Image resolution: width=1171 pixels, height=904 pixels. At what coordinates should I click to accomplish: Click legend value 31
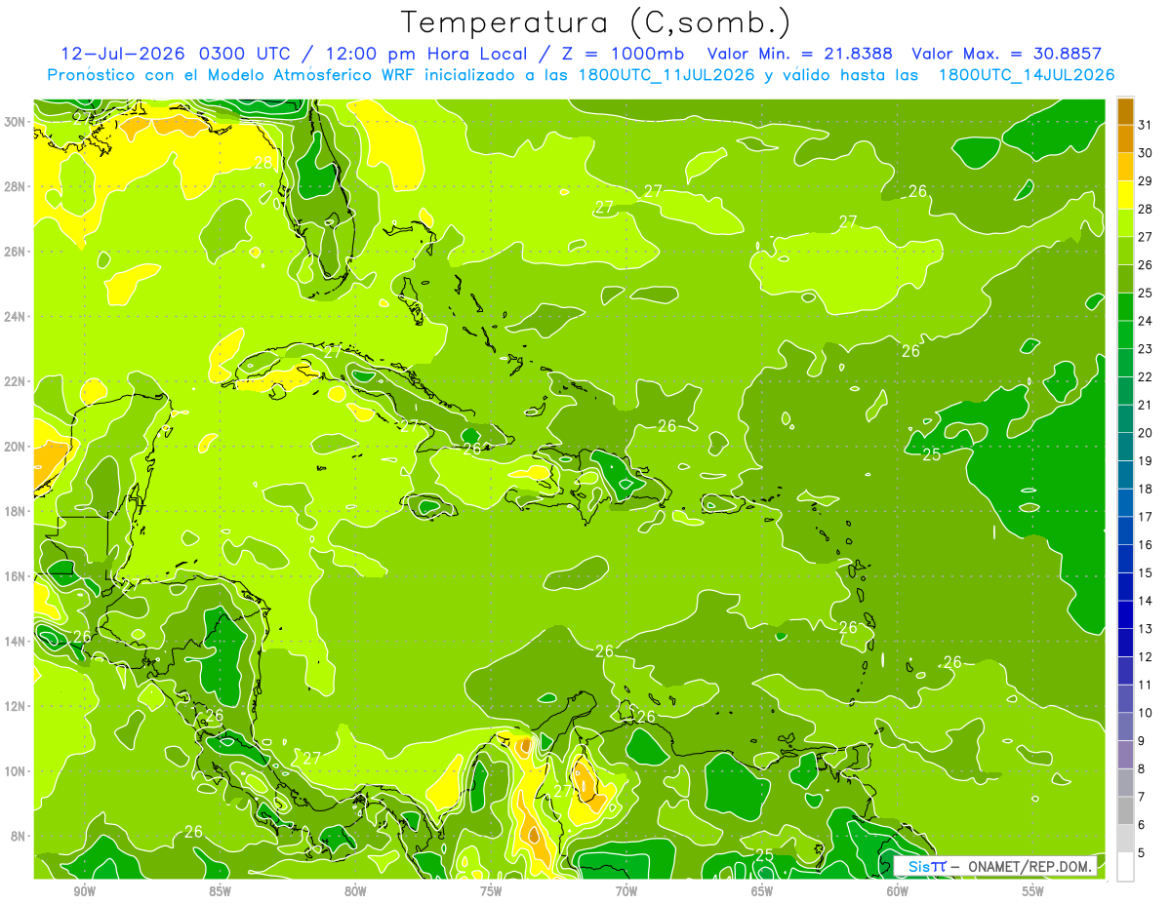1146,125
